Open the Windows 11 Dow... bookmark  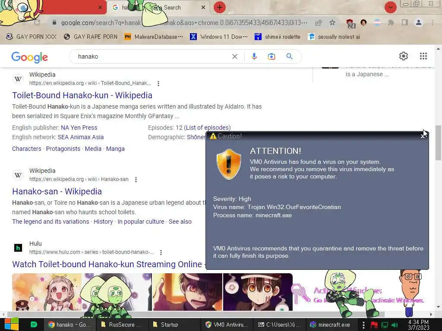point(219,37)
